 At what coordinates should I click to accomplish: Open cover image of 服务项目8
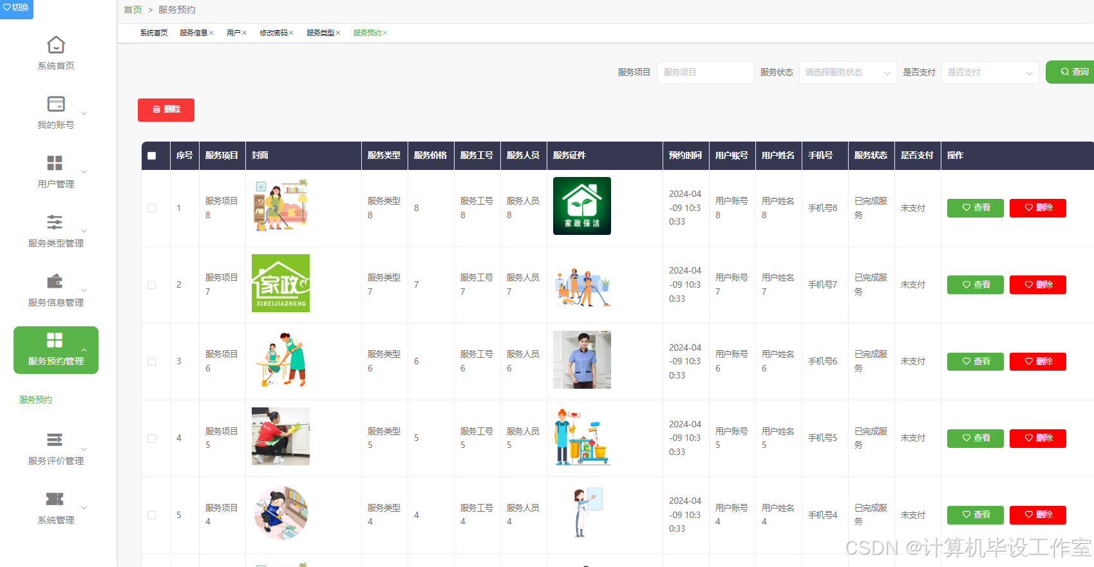(x=281, y=206)
